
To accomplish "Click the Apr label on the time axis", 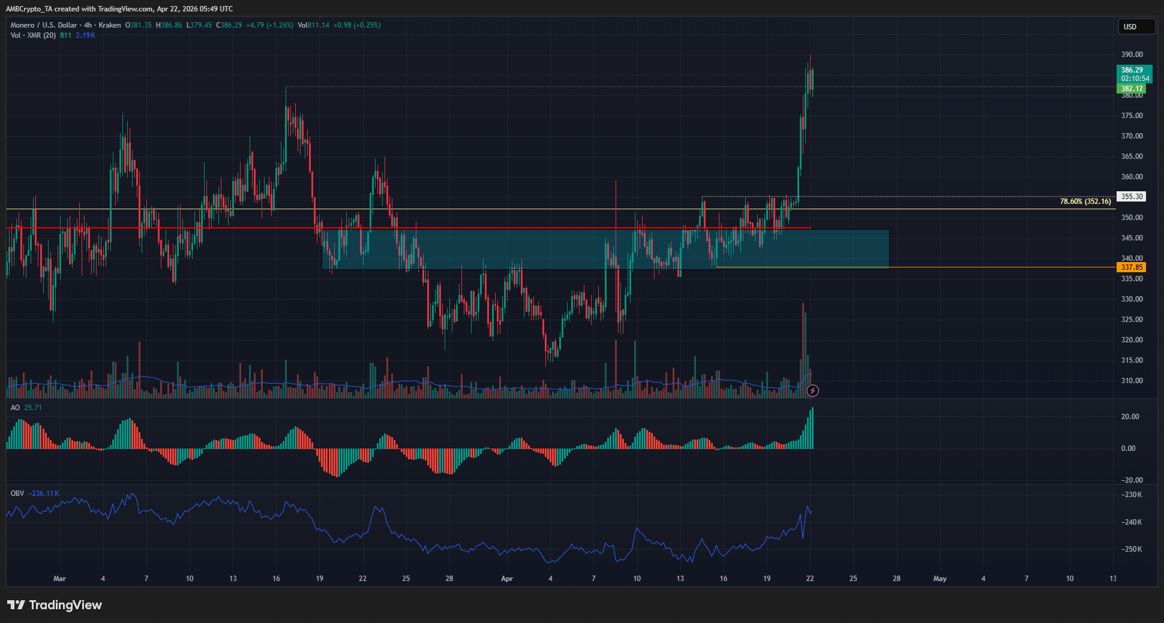I will click(507, 579).
